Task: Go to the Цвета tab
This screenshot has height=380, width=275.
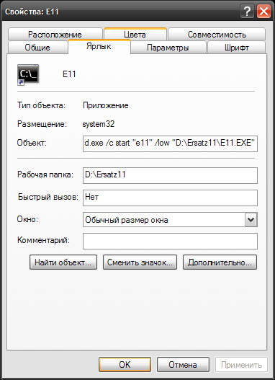Action: point(135,35)
